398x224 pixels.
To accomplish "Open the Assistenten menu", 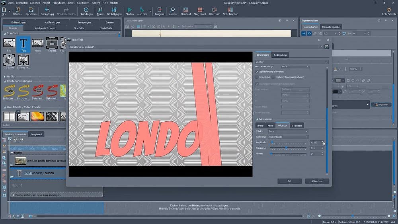I will [x=83, y=3].
